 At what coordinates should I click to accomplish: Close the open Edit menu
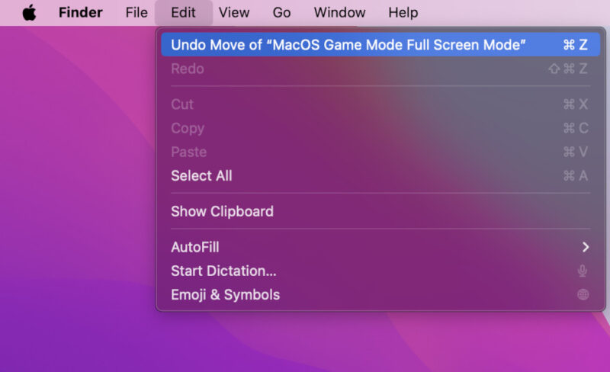(183, 12)
